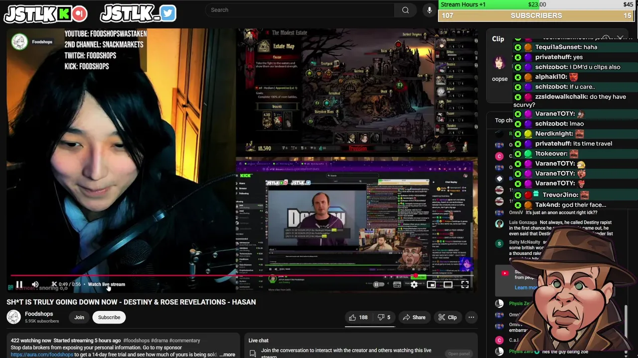Image resolution: width=638 pixels, height=358 pixels.
Task: Open the more actions three-dot menu
Action: point(471,317)
